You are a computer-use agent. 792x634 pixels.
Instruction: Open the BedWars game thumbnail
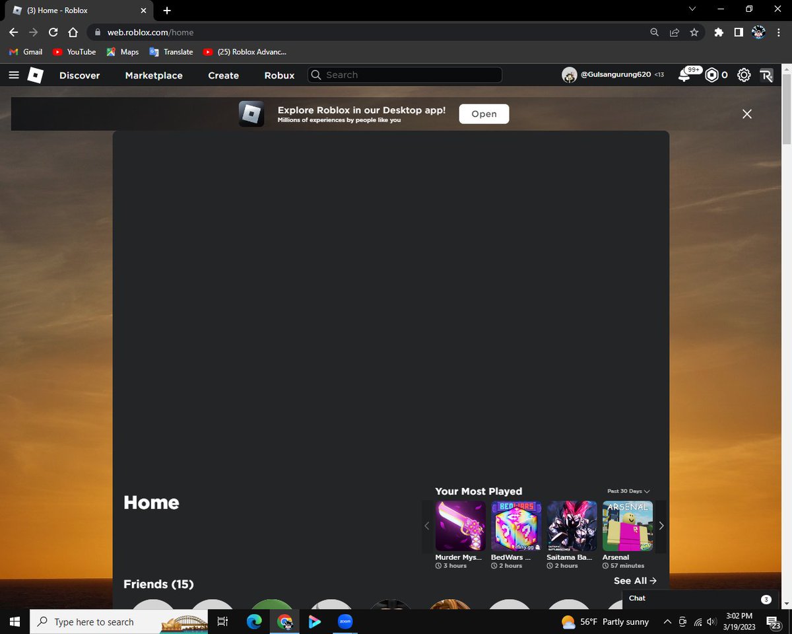click(x=516, y=526)
